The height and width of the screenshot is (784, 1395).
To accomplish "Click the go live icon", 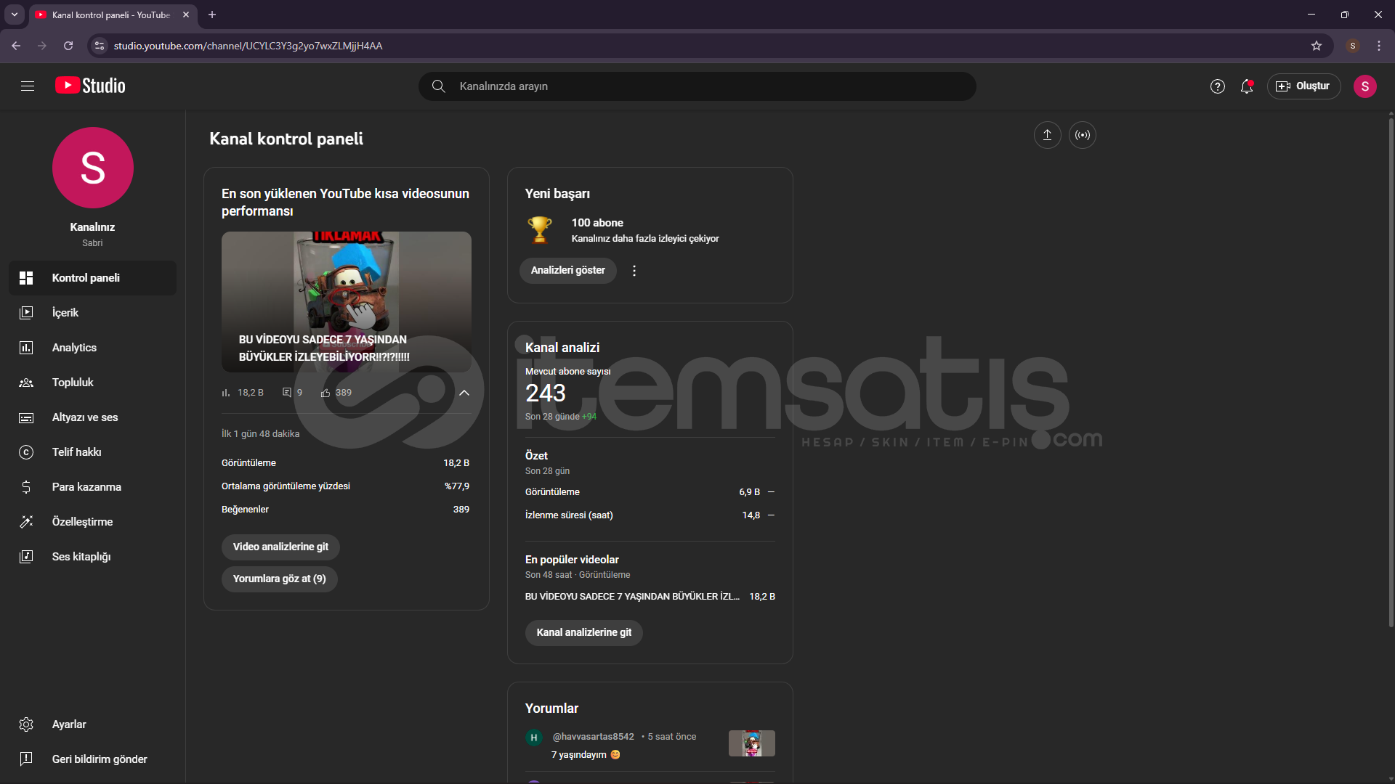I will 1083,135.
